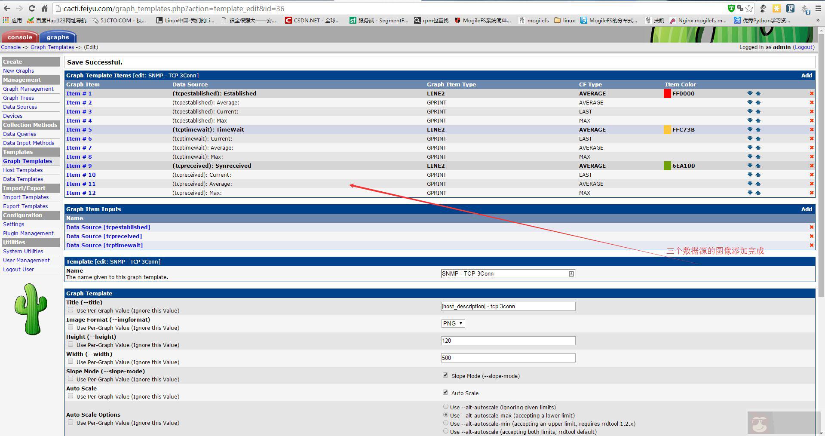Move Item # 5 down with arrow

click(x=750, y=130)
